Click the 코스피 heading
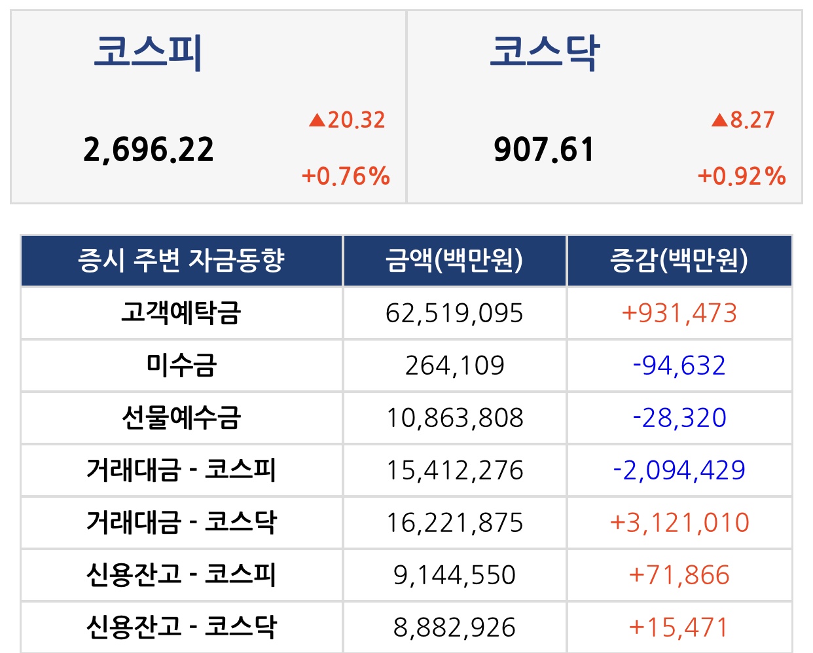813x653 pixels. point(148,52)
